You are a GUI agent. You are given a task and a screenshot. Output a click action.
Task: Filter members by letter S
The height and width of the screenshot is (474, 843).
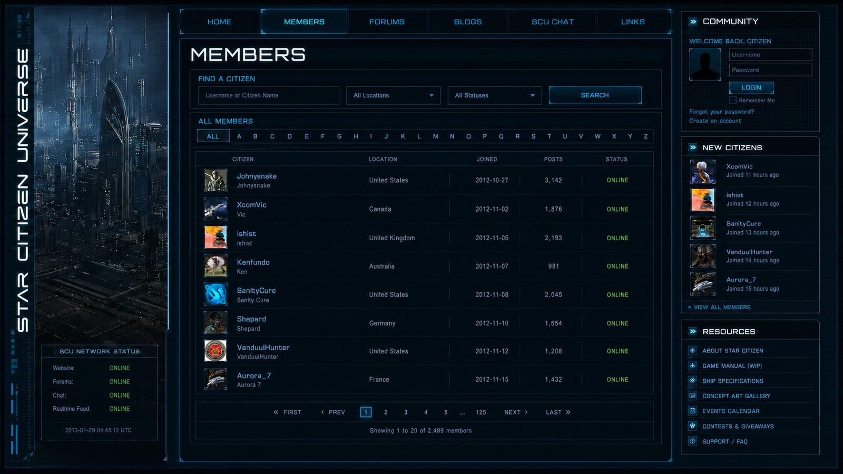click(x=533, y=136)
